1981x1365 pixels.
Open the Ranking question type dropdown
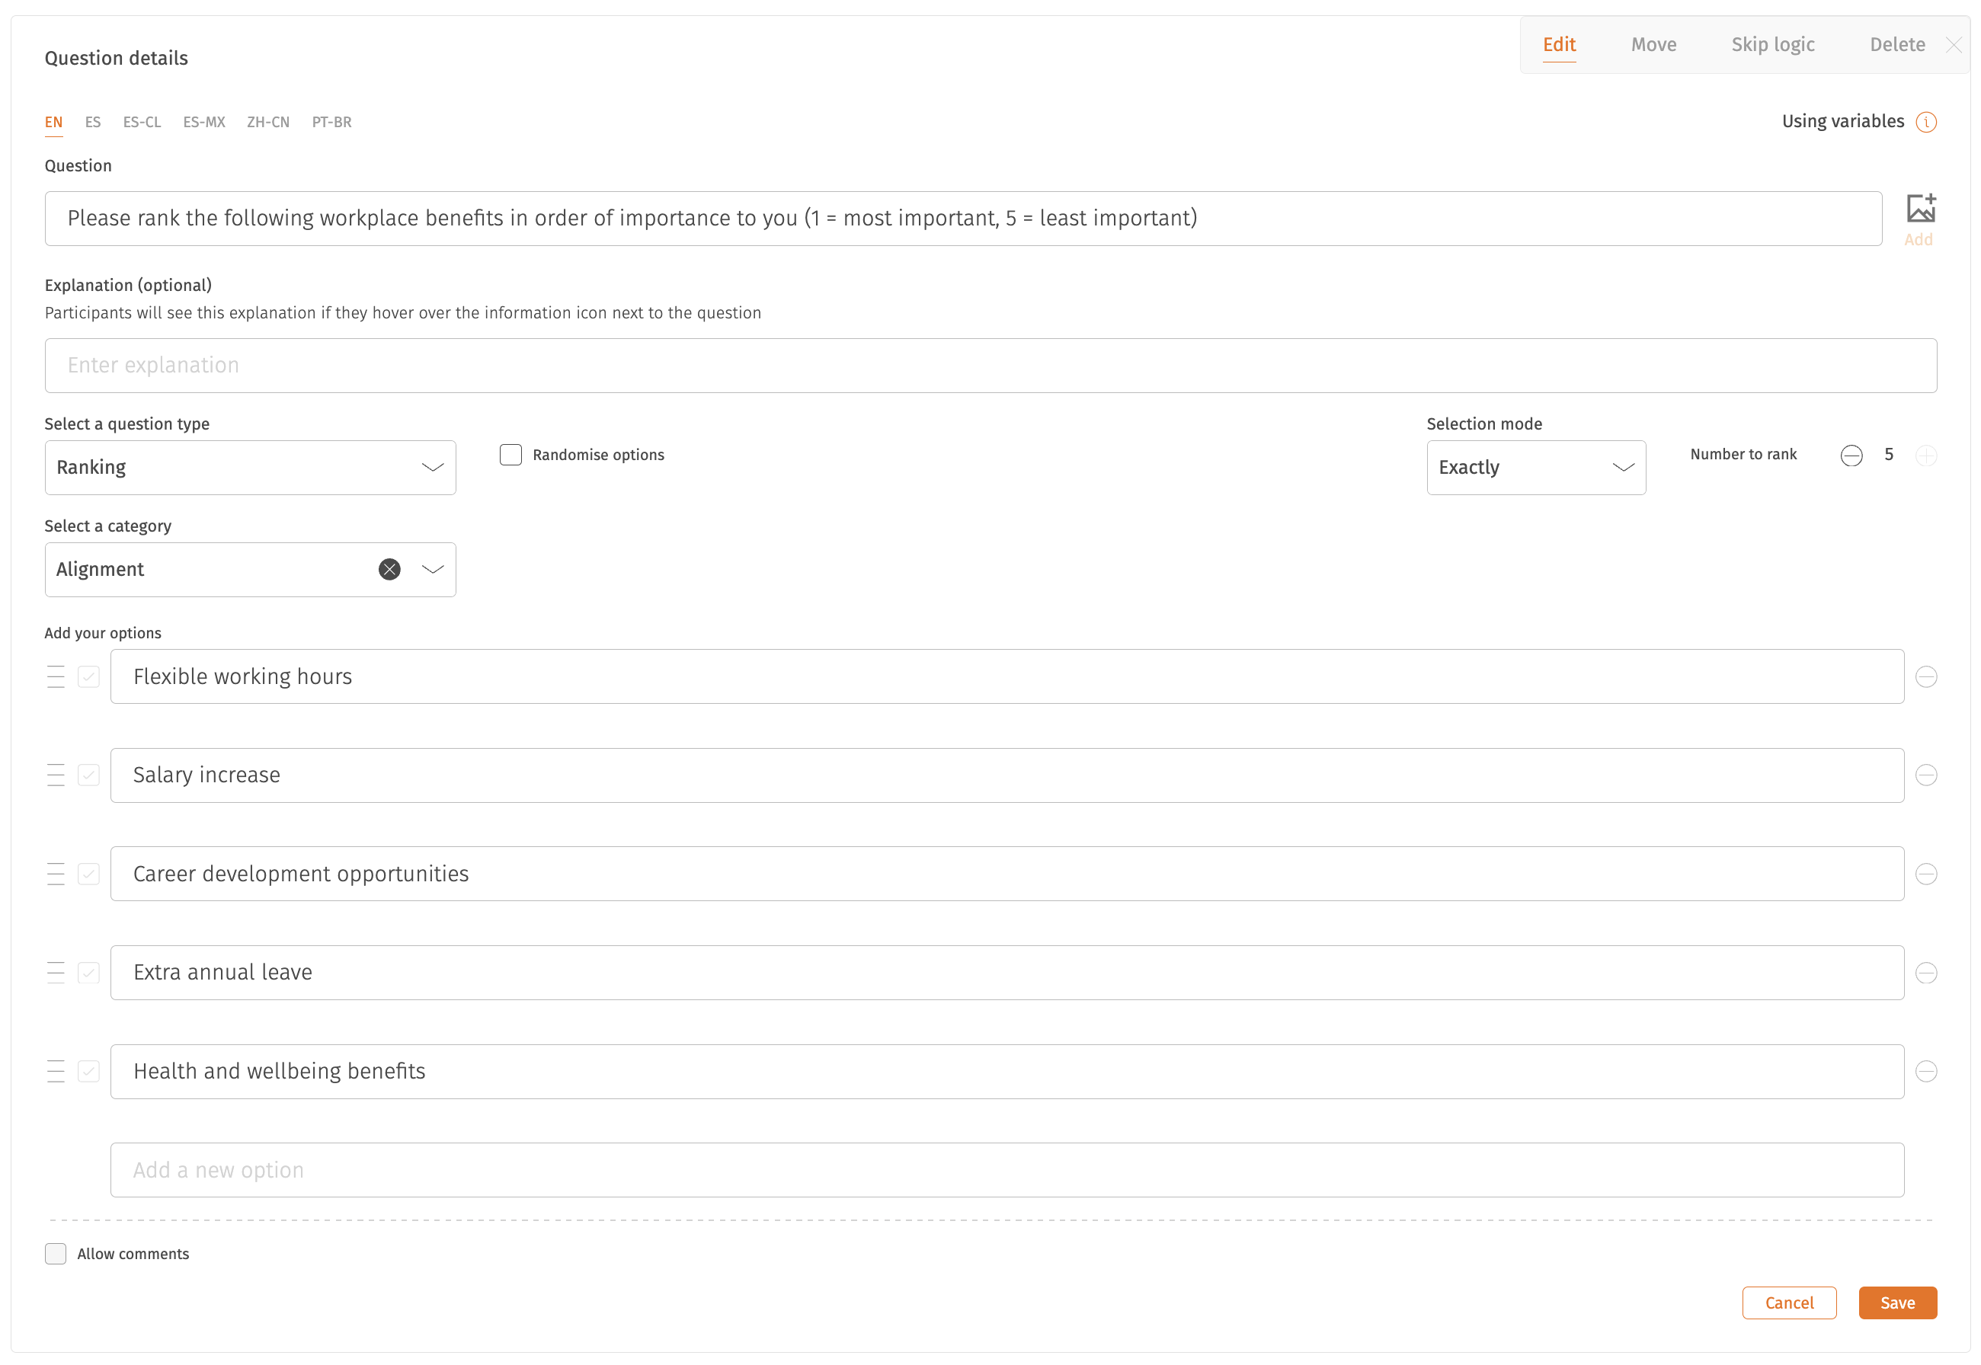coord(250,468)
